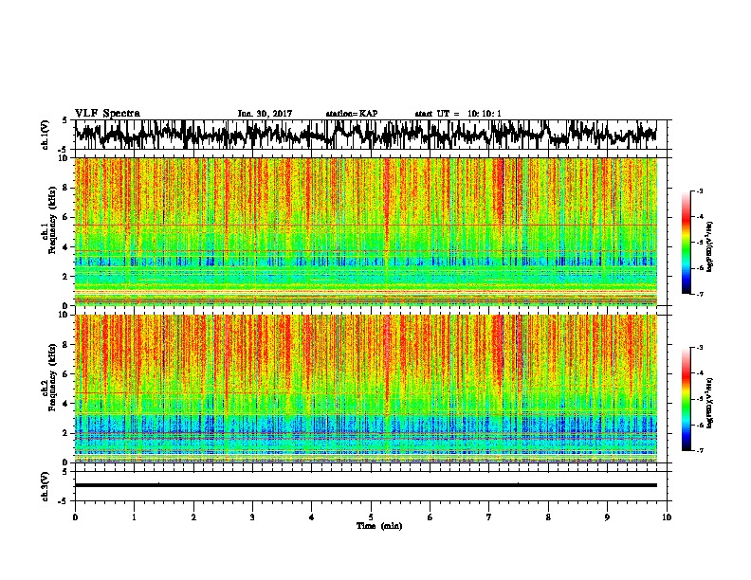Click the color scale bar beside ch.1 spectrogram
The image size is (751, 580).
pos(686,243)
